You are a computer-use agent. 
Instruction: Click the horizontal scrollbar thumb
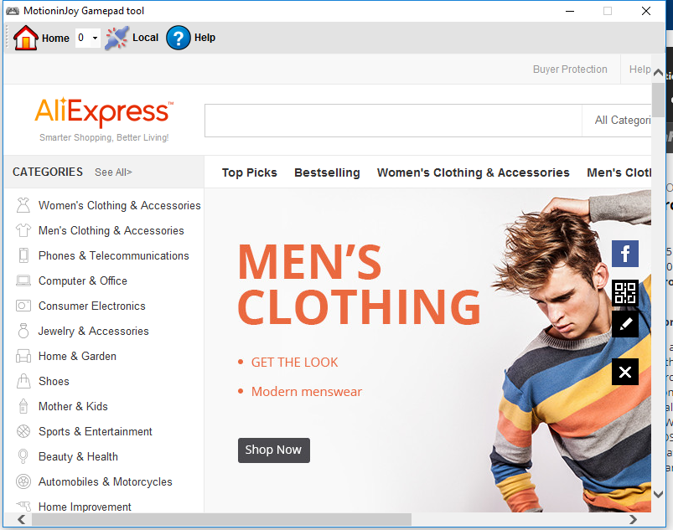point(221,519)
